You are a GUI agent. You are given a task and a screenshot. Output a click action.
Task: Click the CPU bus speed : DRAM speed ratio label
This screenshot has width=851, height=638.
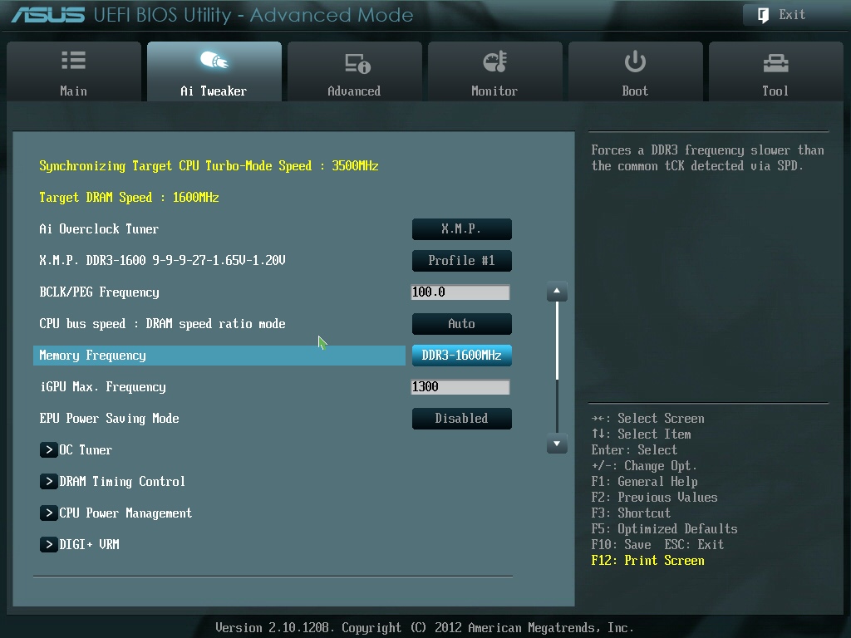click(162, 324)
